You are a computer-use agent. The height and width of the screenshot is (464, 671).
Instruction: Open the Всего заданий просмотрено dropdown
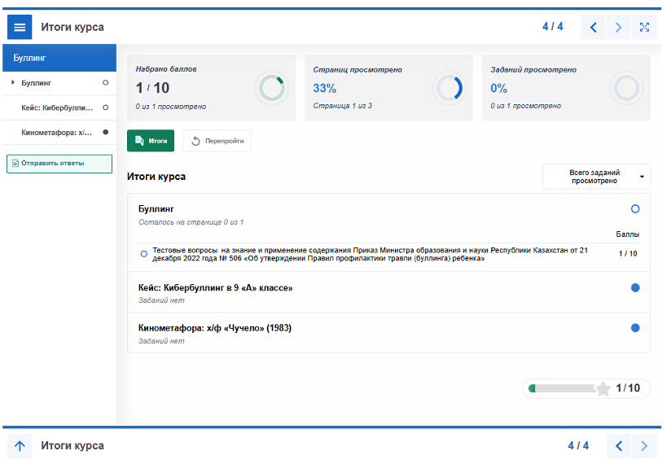coord(596,177)
